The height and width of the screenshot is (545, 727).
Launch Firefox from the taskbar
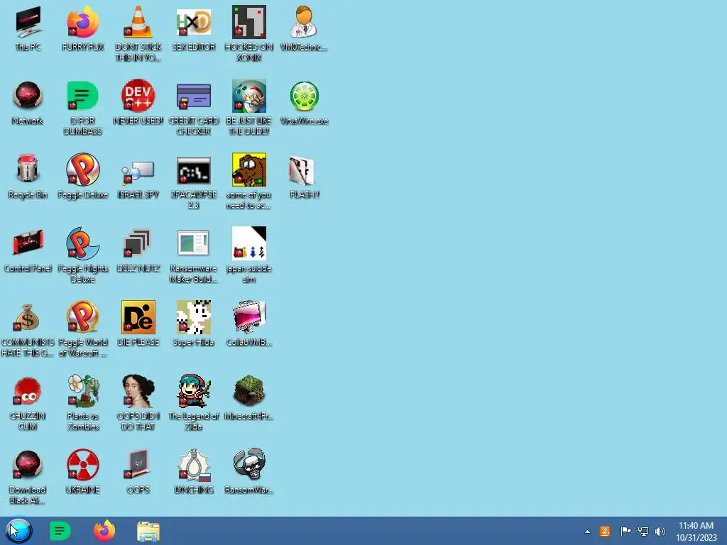pos(104,531)
